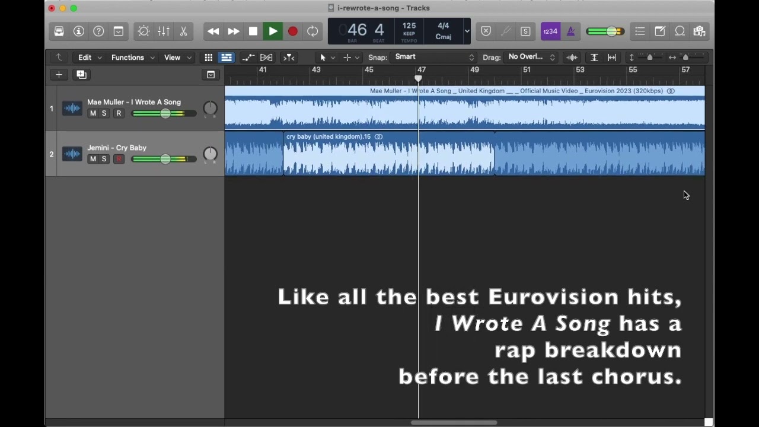Select the cry baby (united kingdom).15 region
The image size is (759, 427).
(389, 154)
